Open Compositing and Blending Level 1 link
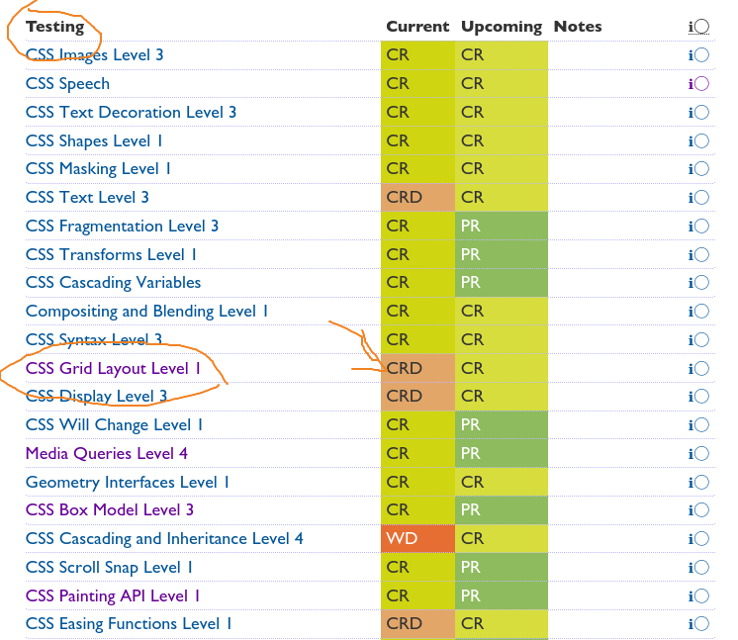The width and height of the screenshot is (738, 640). [x=146, y=312]
